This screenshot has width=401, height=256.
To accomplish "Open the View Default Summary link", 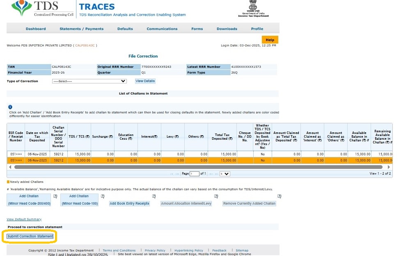I will coord(24,219).
